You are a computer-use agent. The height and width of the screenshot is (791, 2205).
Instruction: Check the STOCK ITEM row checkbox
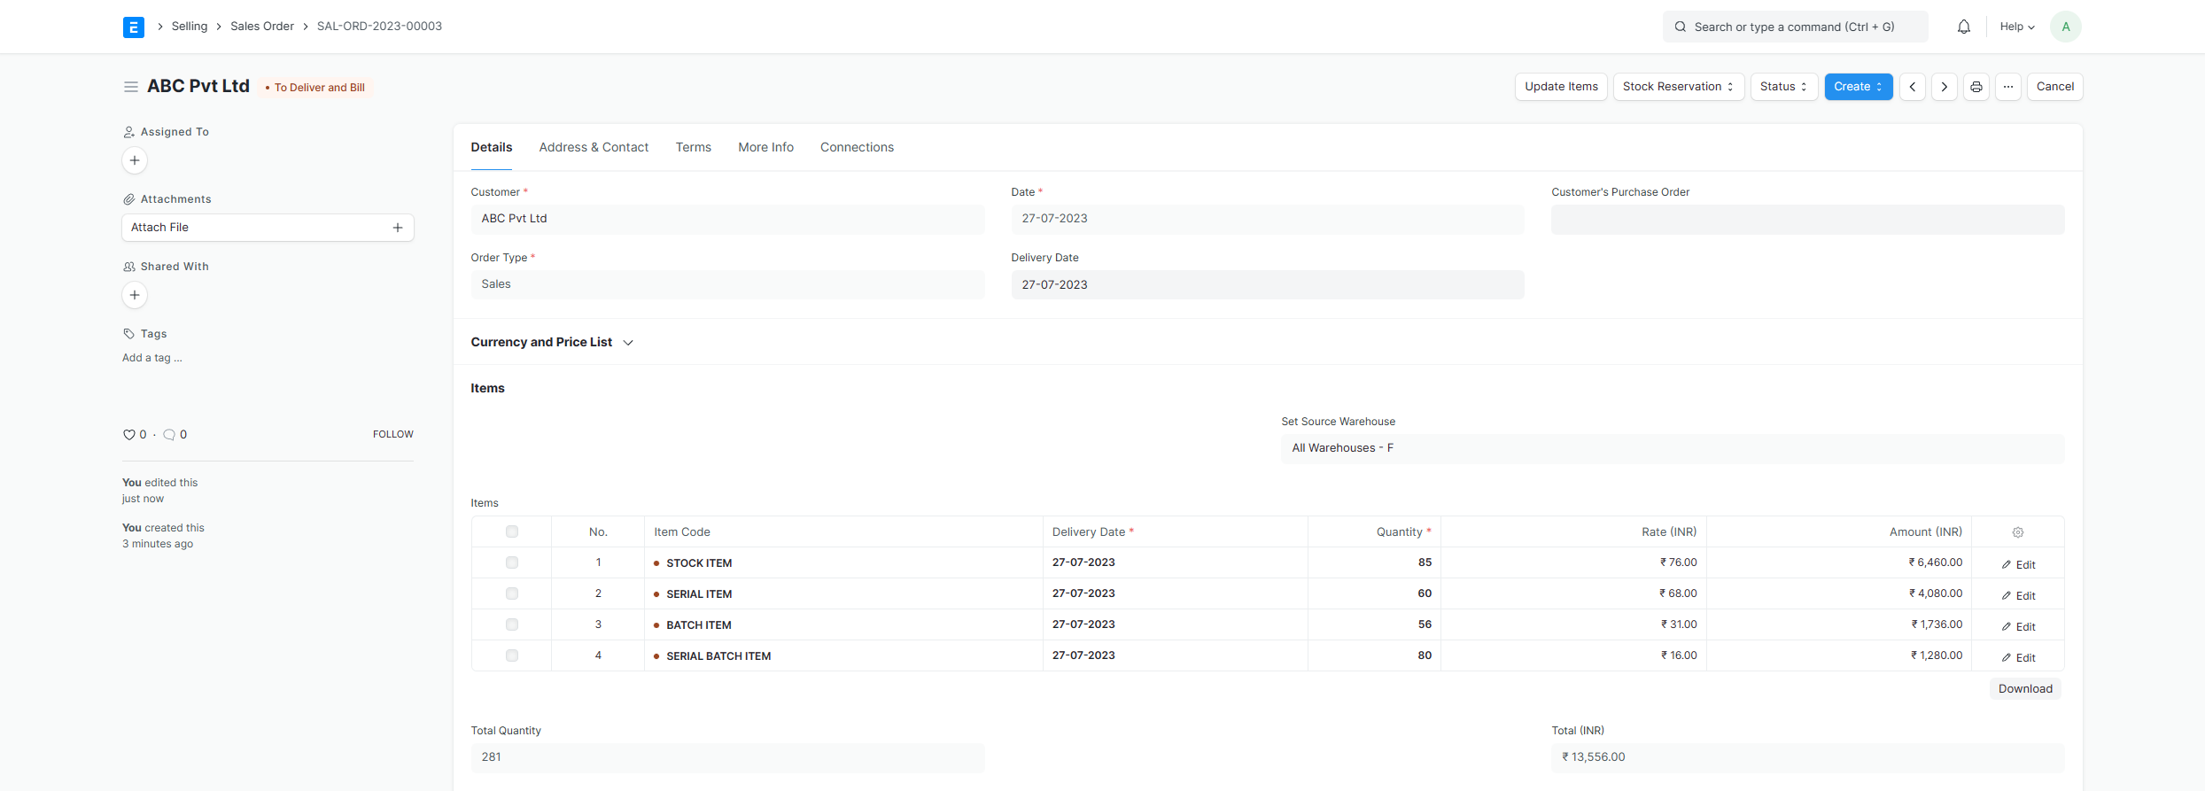(512, 562)
